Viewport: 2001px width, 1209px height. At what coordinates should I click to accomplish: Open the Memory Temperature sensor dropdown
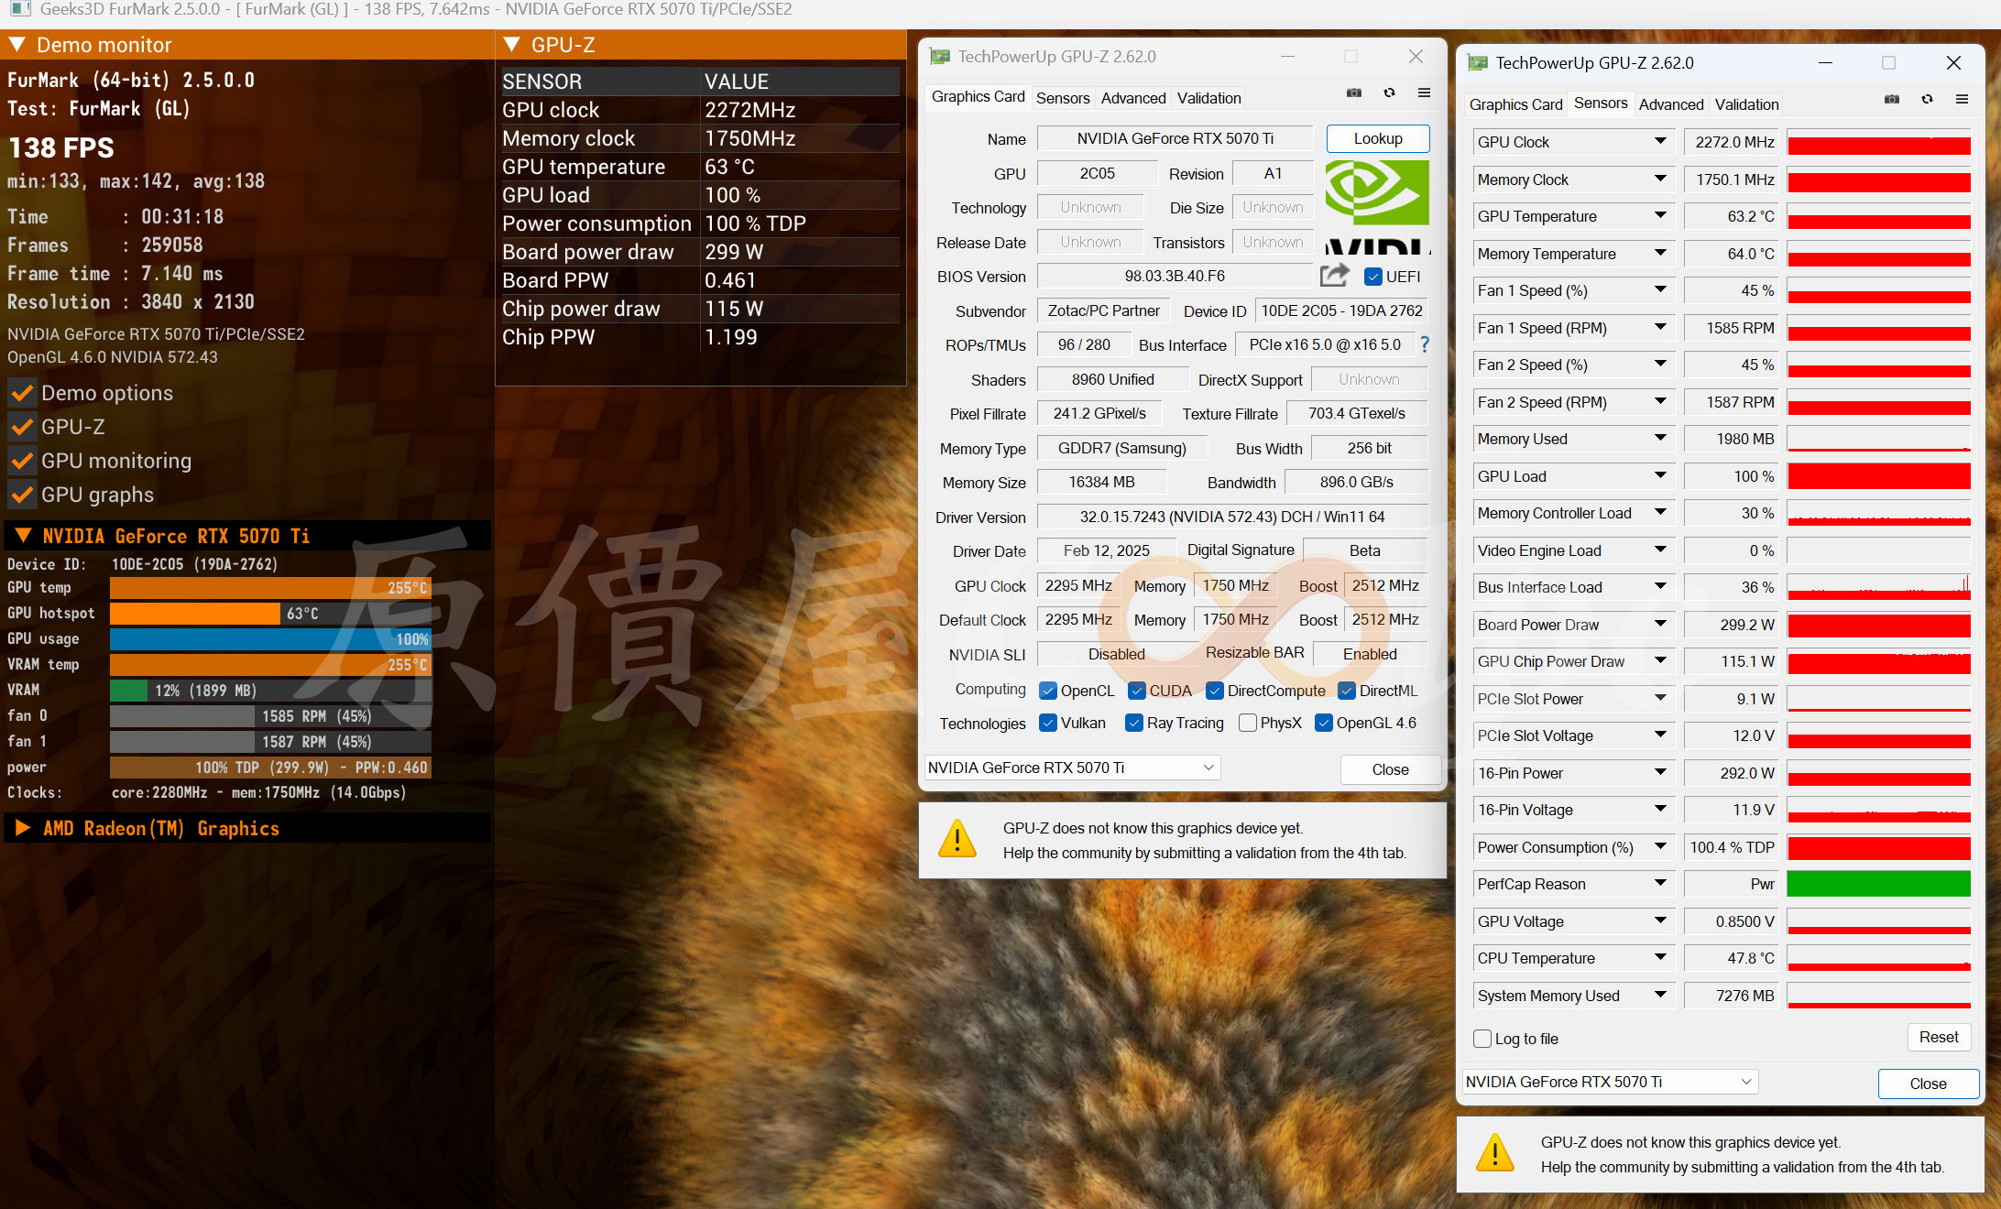click(x=1660, y=253)
